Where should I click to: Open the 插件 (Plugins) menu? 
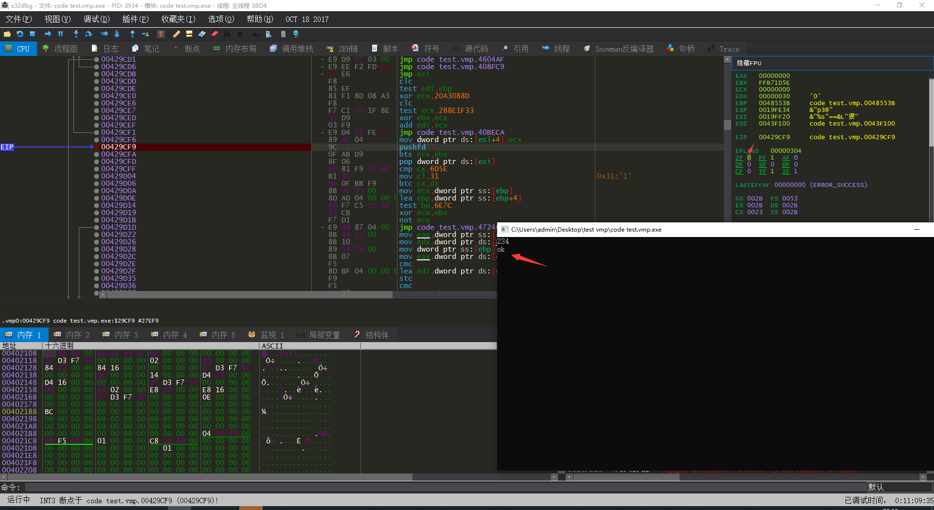135,19
